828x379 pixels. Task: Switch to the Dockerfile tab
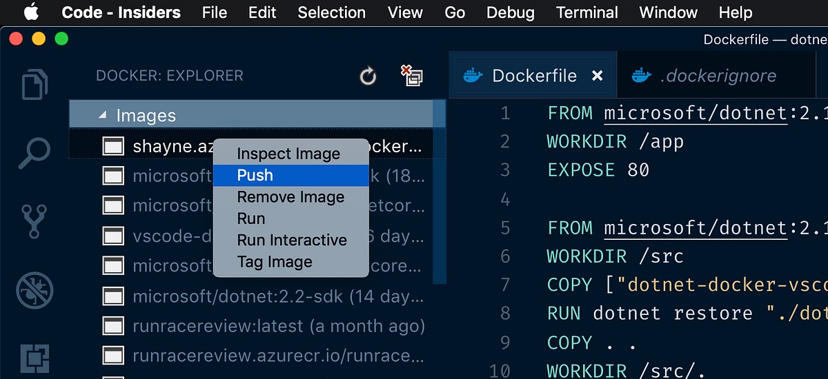tap(531, 76)
